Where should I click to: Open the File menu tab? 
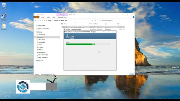click(36, 17)
